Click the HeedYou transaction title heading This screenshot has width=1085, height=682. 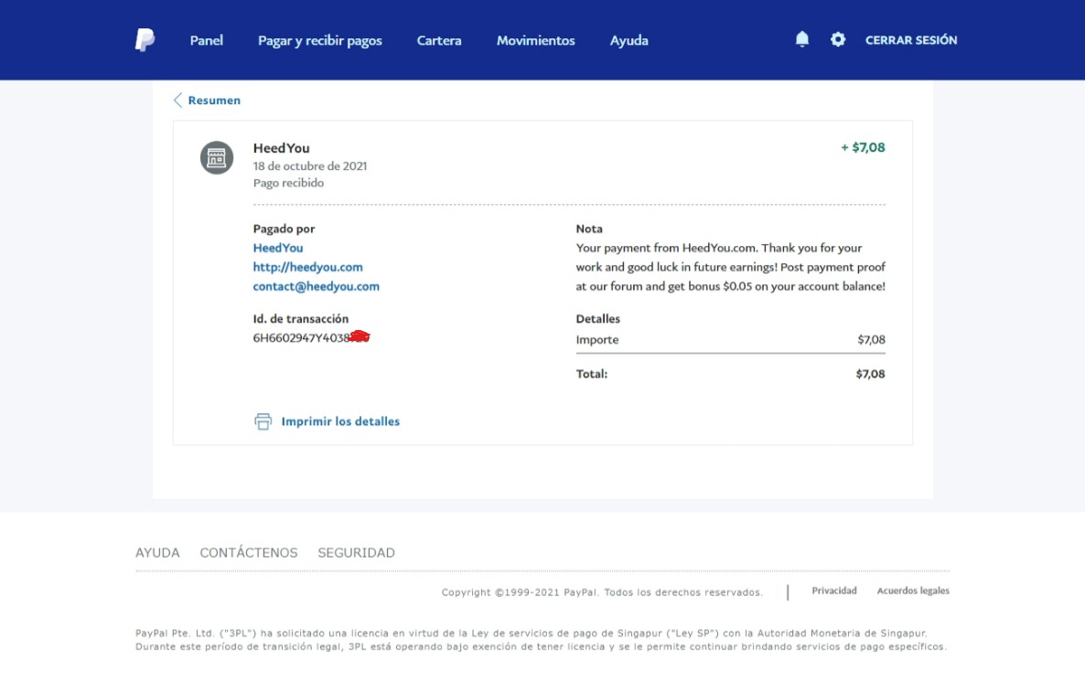pos(281,148)
